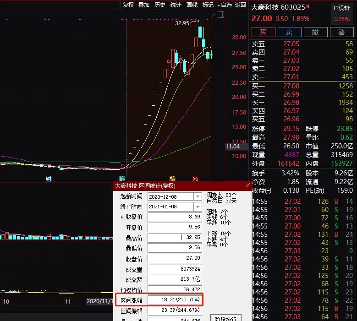This screenshot has width=357, height=321.
Task: Click the 区间涨幅 field 18.31(210.70%)
Action: (175, 299)
